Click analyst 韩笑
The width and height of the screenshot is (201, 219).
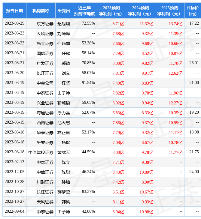pyautogui.click(x=66, y=202)
